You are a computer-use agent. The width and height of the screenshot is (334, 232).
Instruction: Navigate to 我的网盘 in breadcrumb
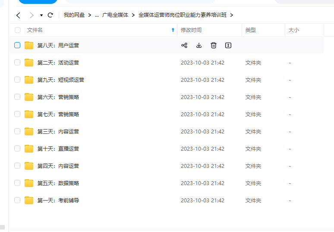click(75, 15)
